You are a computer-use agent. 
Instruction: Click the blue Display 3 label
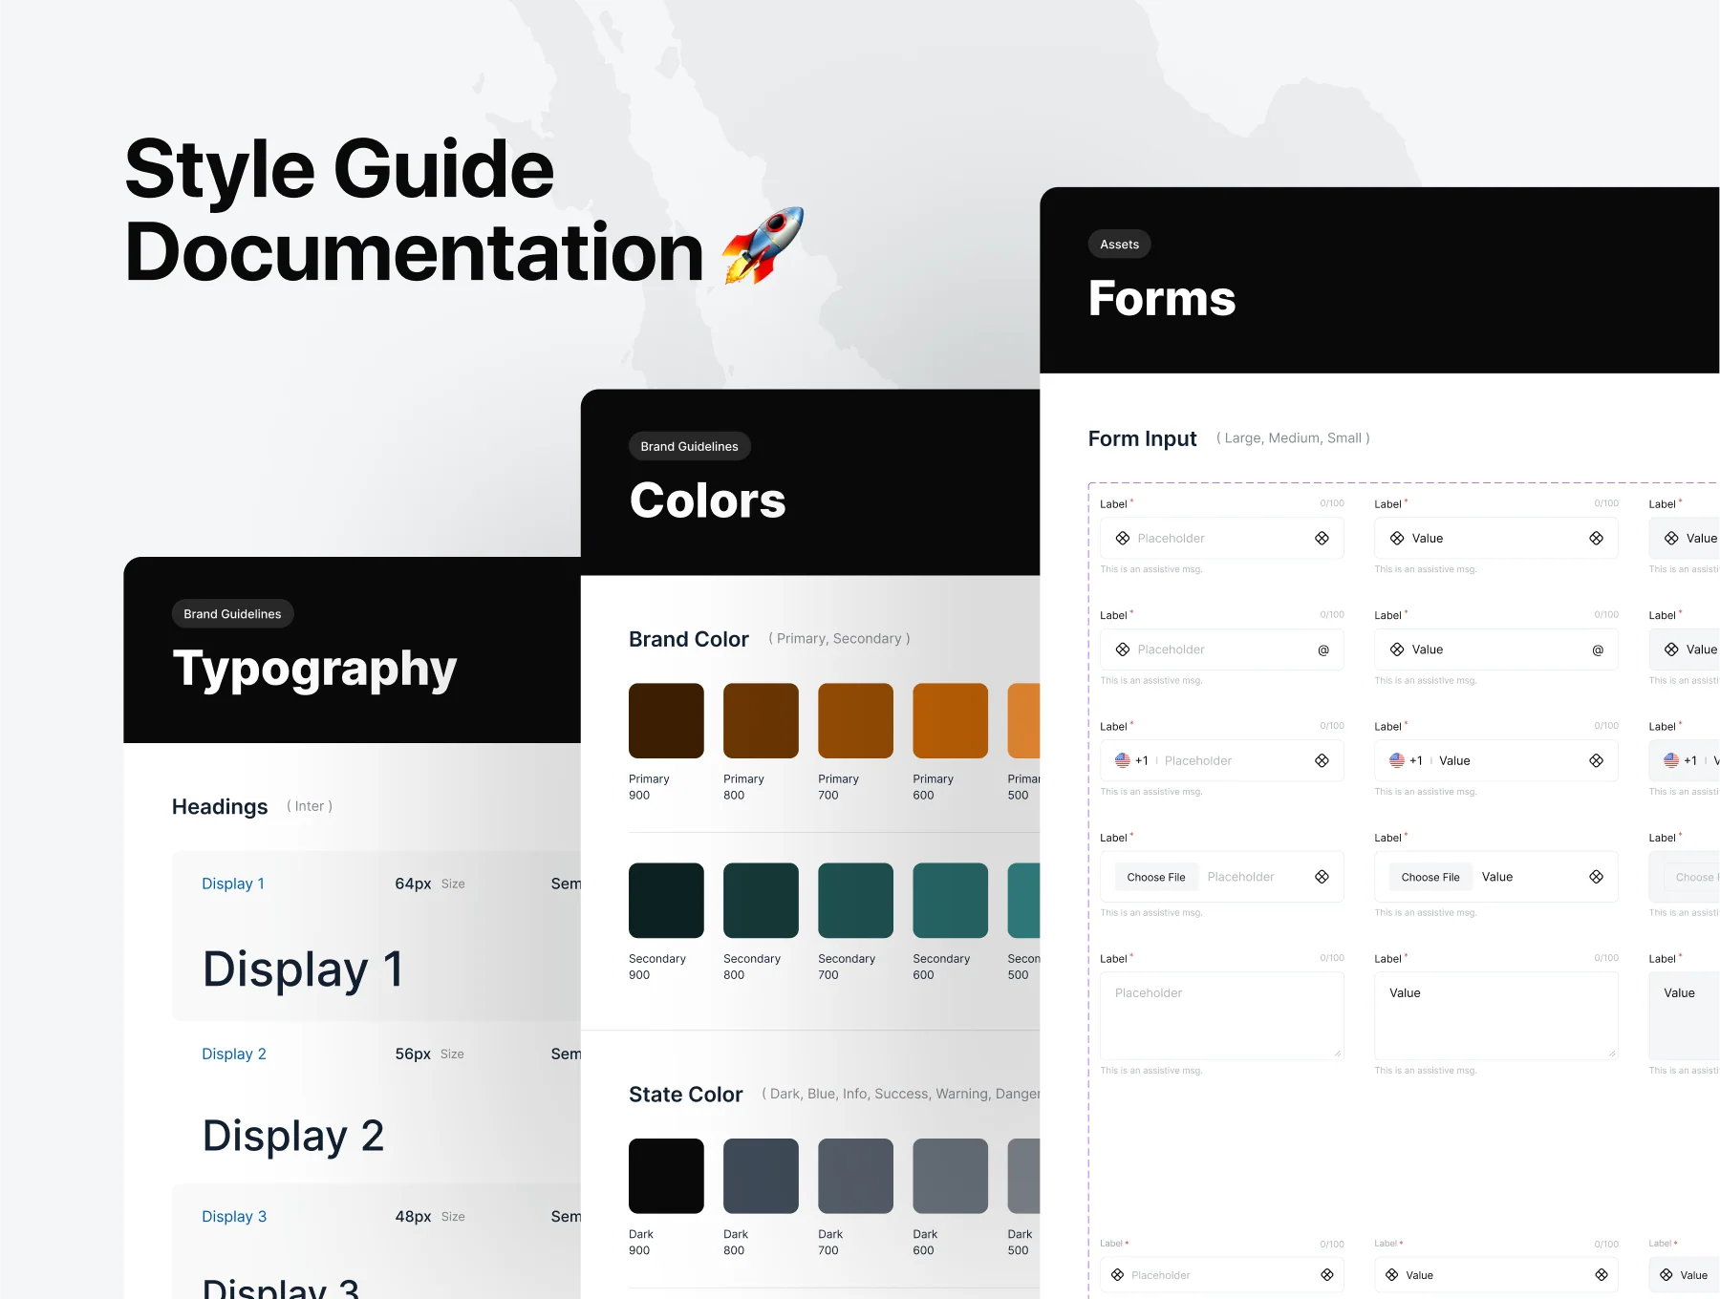click(x=234, y=1216)
